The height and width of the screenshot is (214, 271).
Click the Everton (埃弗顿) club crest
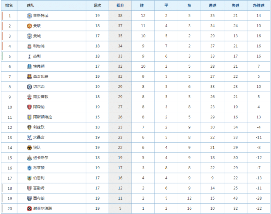point(29,67)
